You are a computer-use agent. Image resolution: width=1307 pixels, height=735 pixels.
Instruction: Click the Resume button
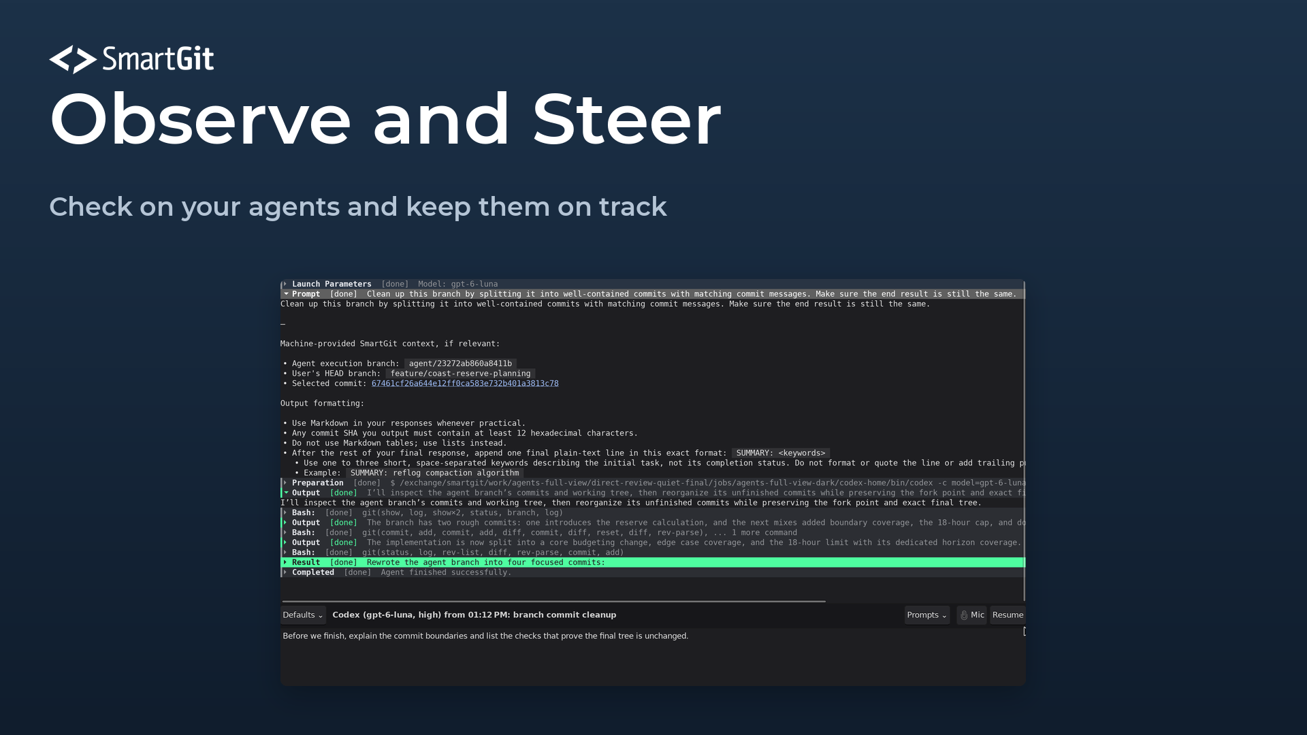coord(1007,615)
